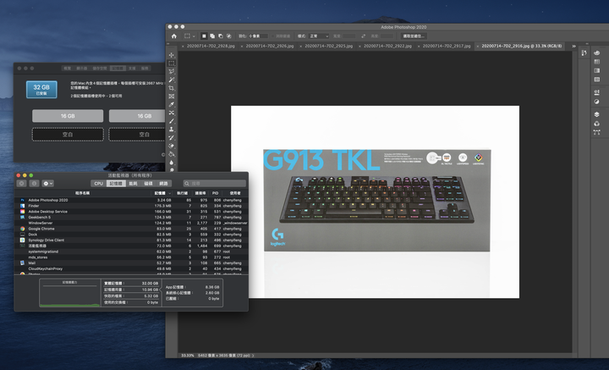Click the feather value input field
The width and height of the screenshot is (609, 370).
click(258, 36)
